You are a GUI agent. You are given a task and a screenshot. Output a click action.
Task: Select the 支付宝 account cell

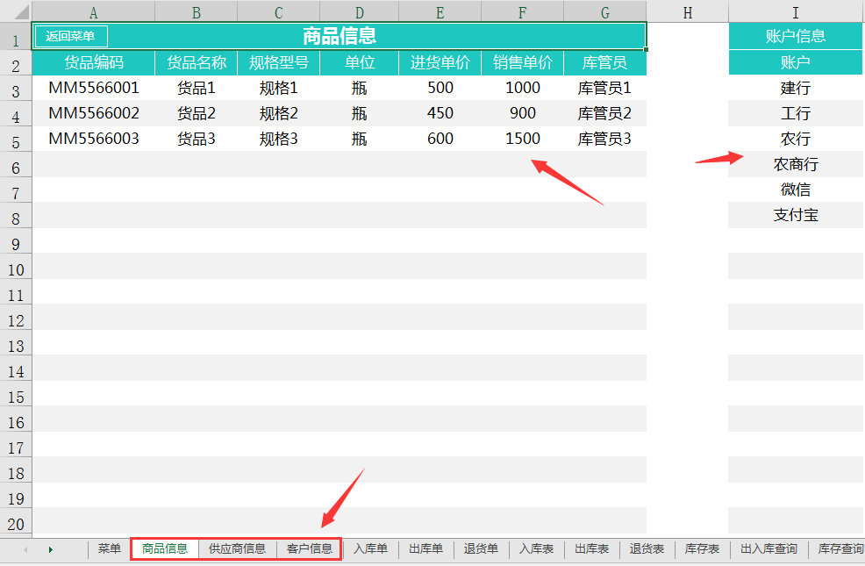[796, 215]
